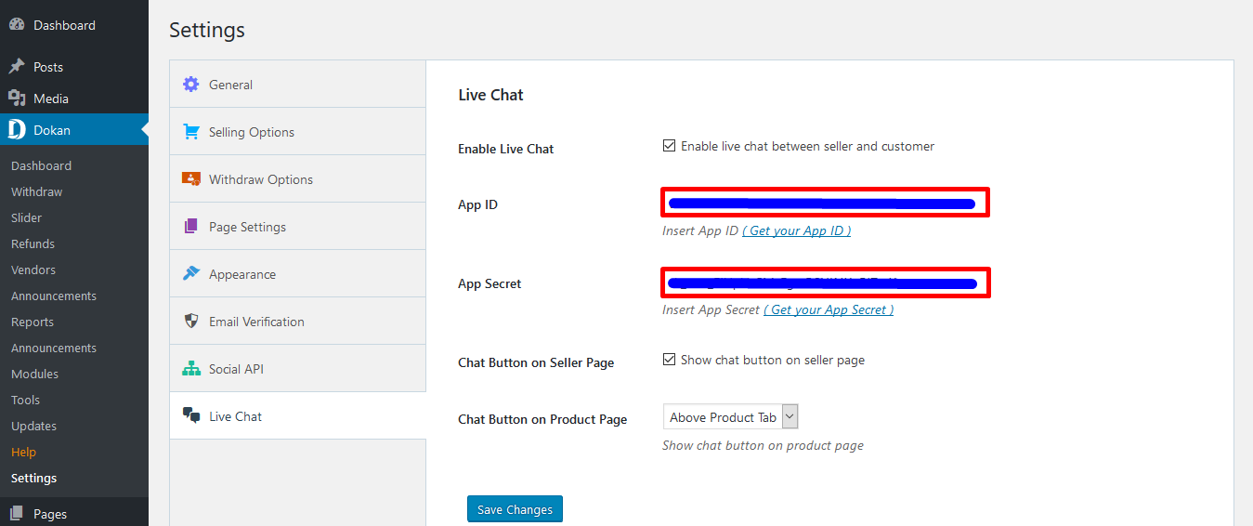1253x526 pixels.
Task: Open the Settings submenu item
Action: tap(33, 478)
